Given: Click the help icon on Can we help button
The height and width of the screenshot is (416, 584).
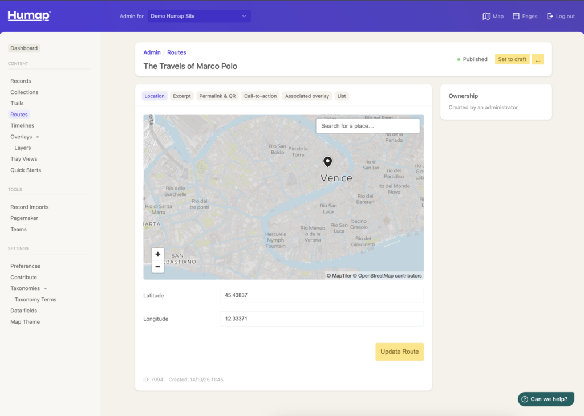Looking at the screenshot, I should [x=525, y=399].
